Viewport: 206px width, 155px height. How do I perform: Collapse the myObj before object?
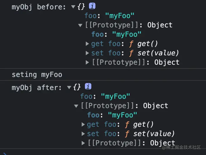click(x=73, y=7)
